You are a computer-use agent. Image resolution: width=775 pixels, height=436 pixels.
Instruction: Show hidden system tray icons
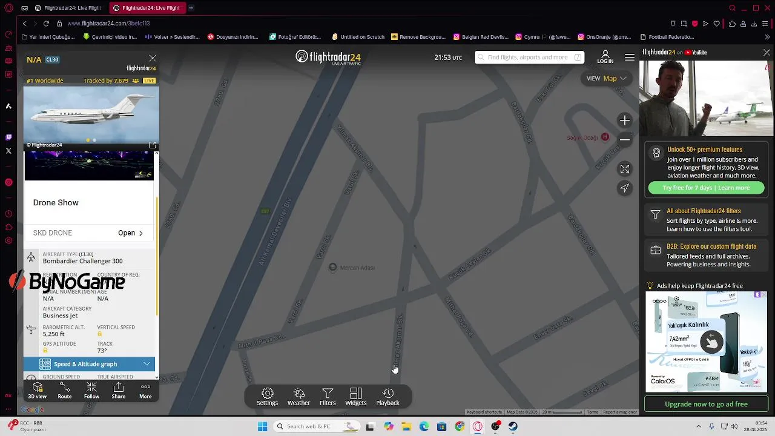coord(698,427)
